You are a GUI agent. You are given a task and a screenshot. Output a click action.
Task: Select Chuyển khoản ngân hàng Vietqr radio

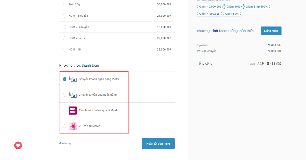(x=65, y=79)
